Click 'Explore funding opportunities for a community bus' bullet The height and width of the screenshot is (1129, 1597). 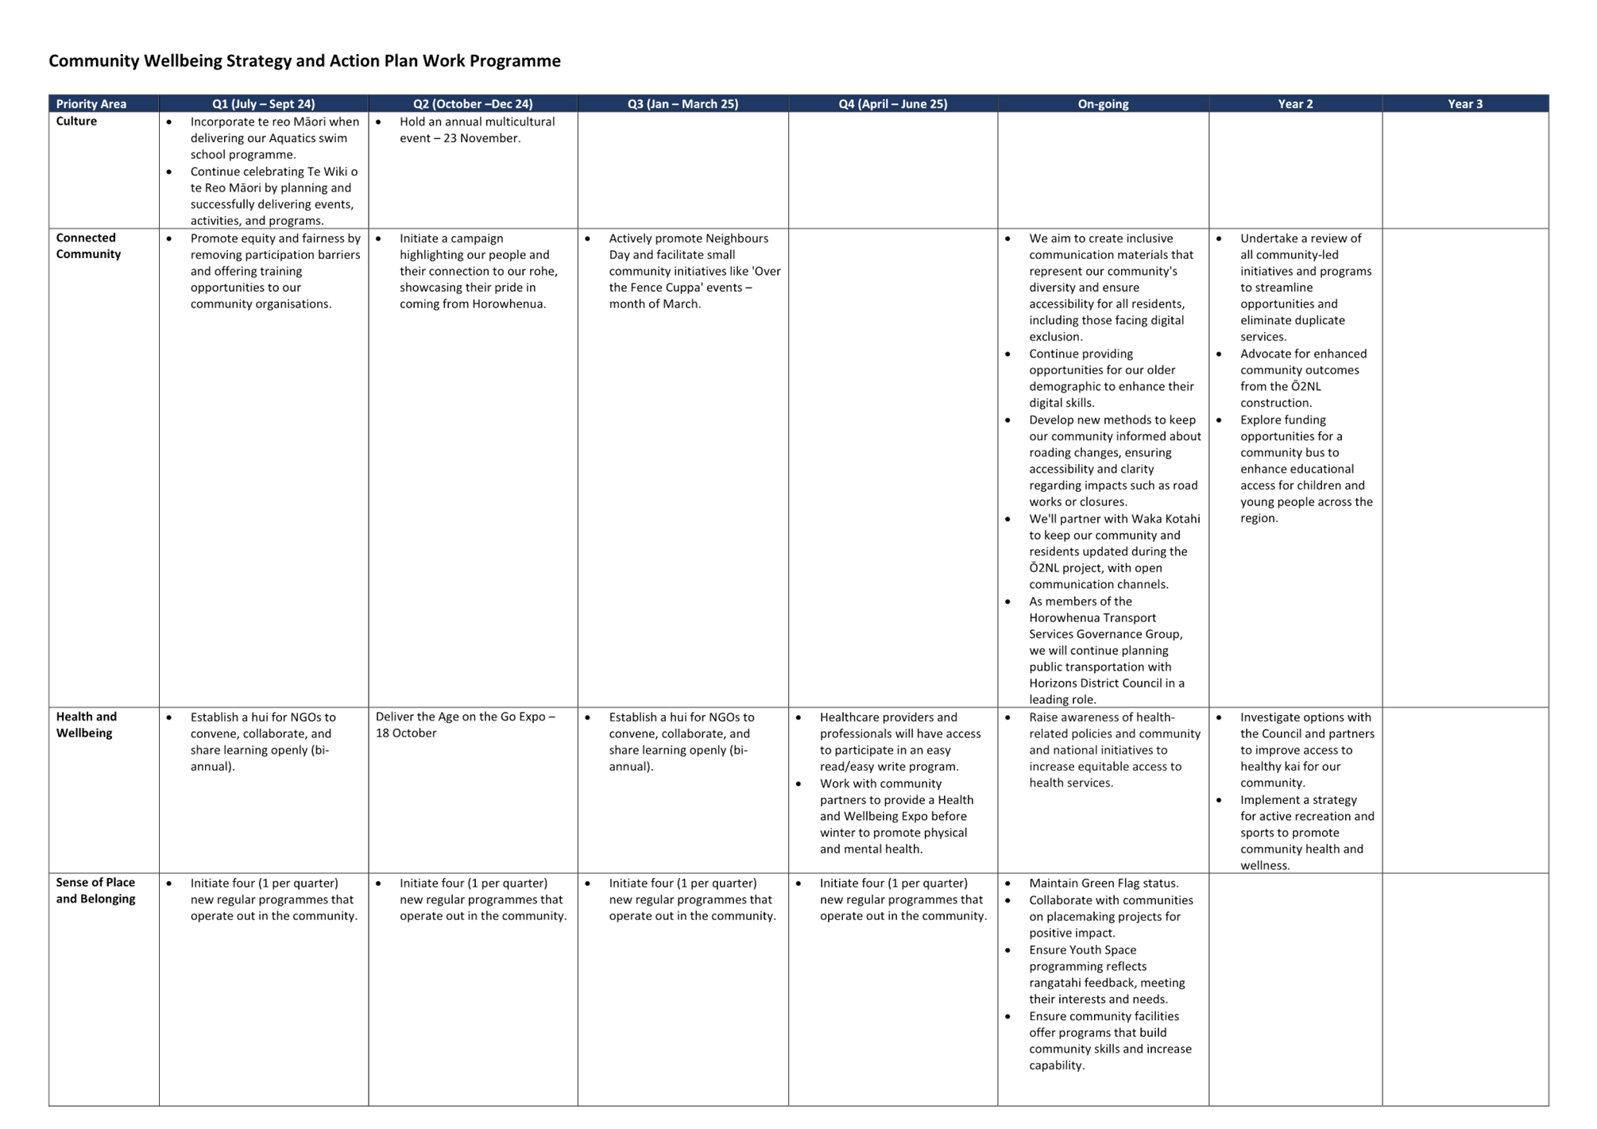(1306, 469)
